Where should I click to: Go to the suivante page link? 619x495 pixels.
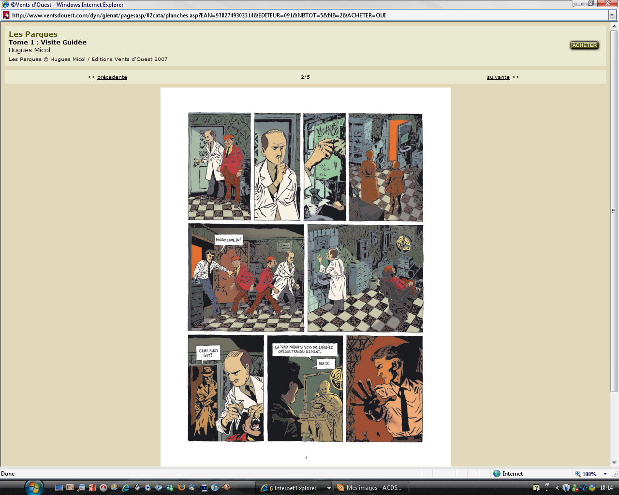pos(498,77)
